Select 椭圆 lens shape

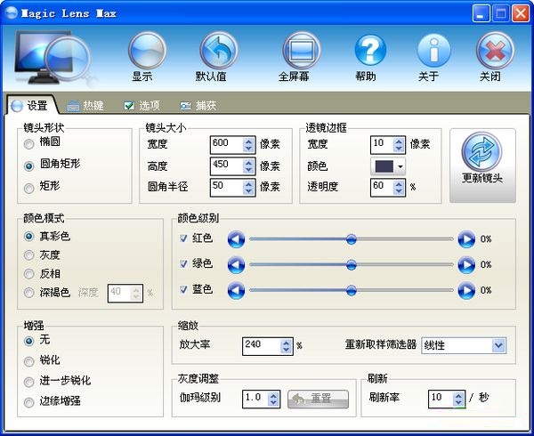coord(29,144)
